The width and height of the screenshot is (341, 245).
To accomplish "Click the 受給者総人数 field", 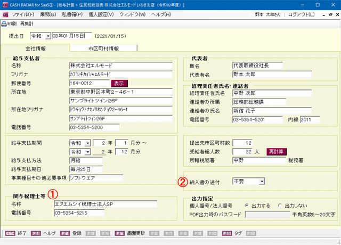I will tap(242, 152).
